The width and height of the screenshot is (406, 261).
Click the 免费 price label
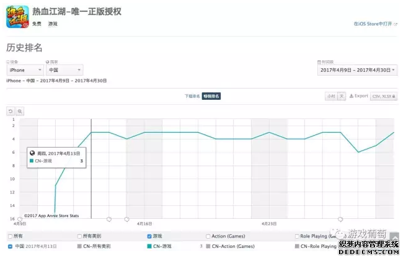37,24
